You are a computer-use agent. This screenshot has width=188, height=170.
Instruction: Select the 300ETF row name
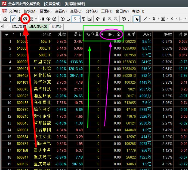point(45,48)
